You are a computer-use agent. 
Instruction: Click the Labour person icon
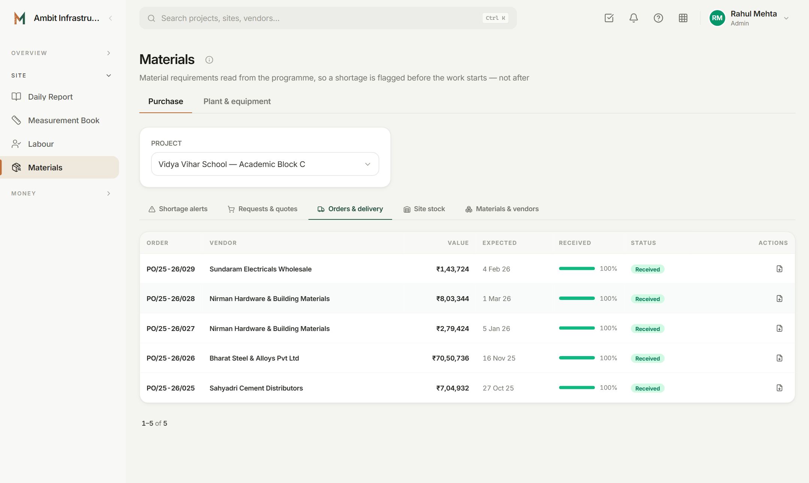point(16,144)
